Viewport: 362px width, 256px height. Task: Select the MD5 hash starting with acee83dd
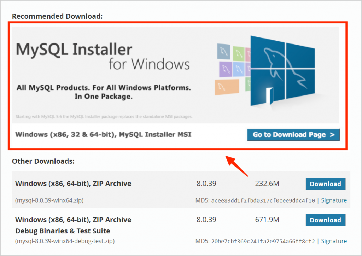[263, 200]
